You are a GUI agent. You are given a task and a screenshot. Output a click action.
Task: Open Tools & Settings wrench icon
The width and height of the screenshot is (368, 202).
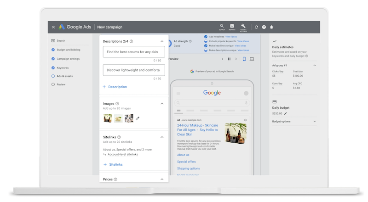[243, 28]
